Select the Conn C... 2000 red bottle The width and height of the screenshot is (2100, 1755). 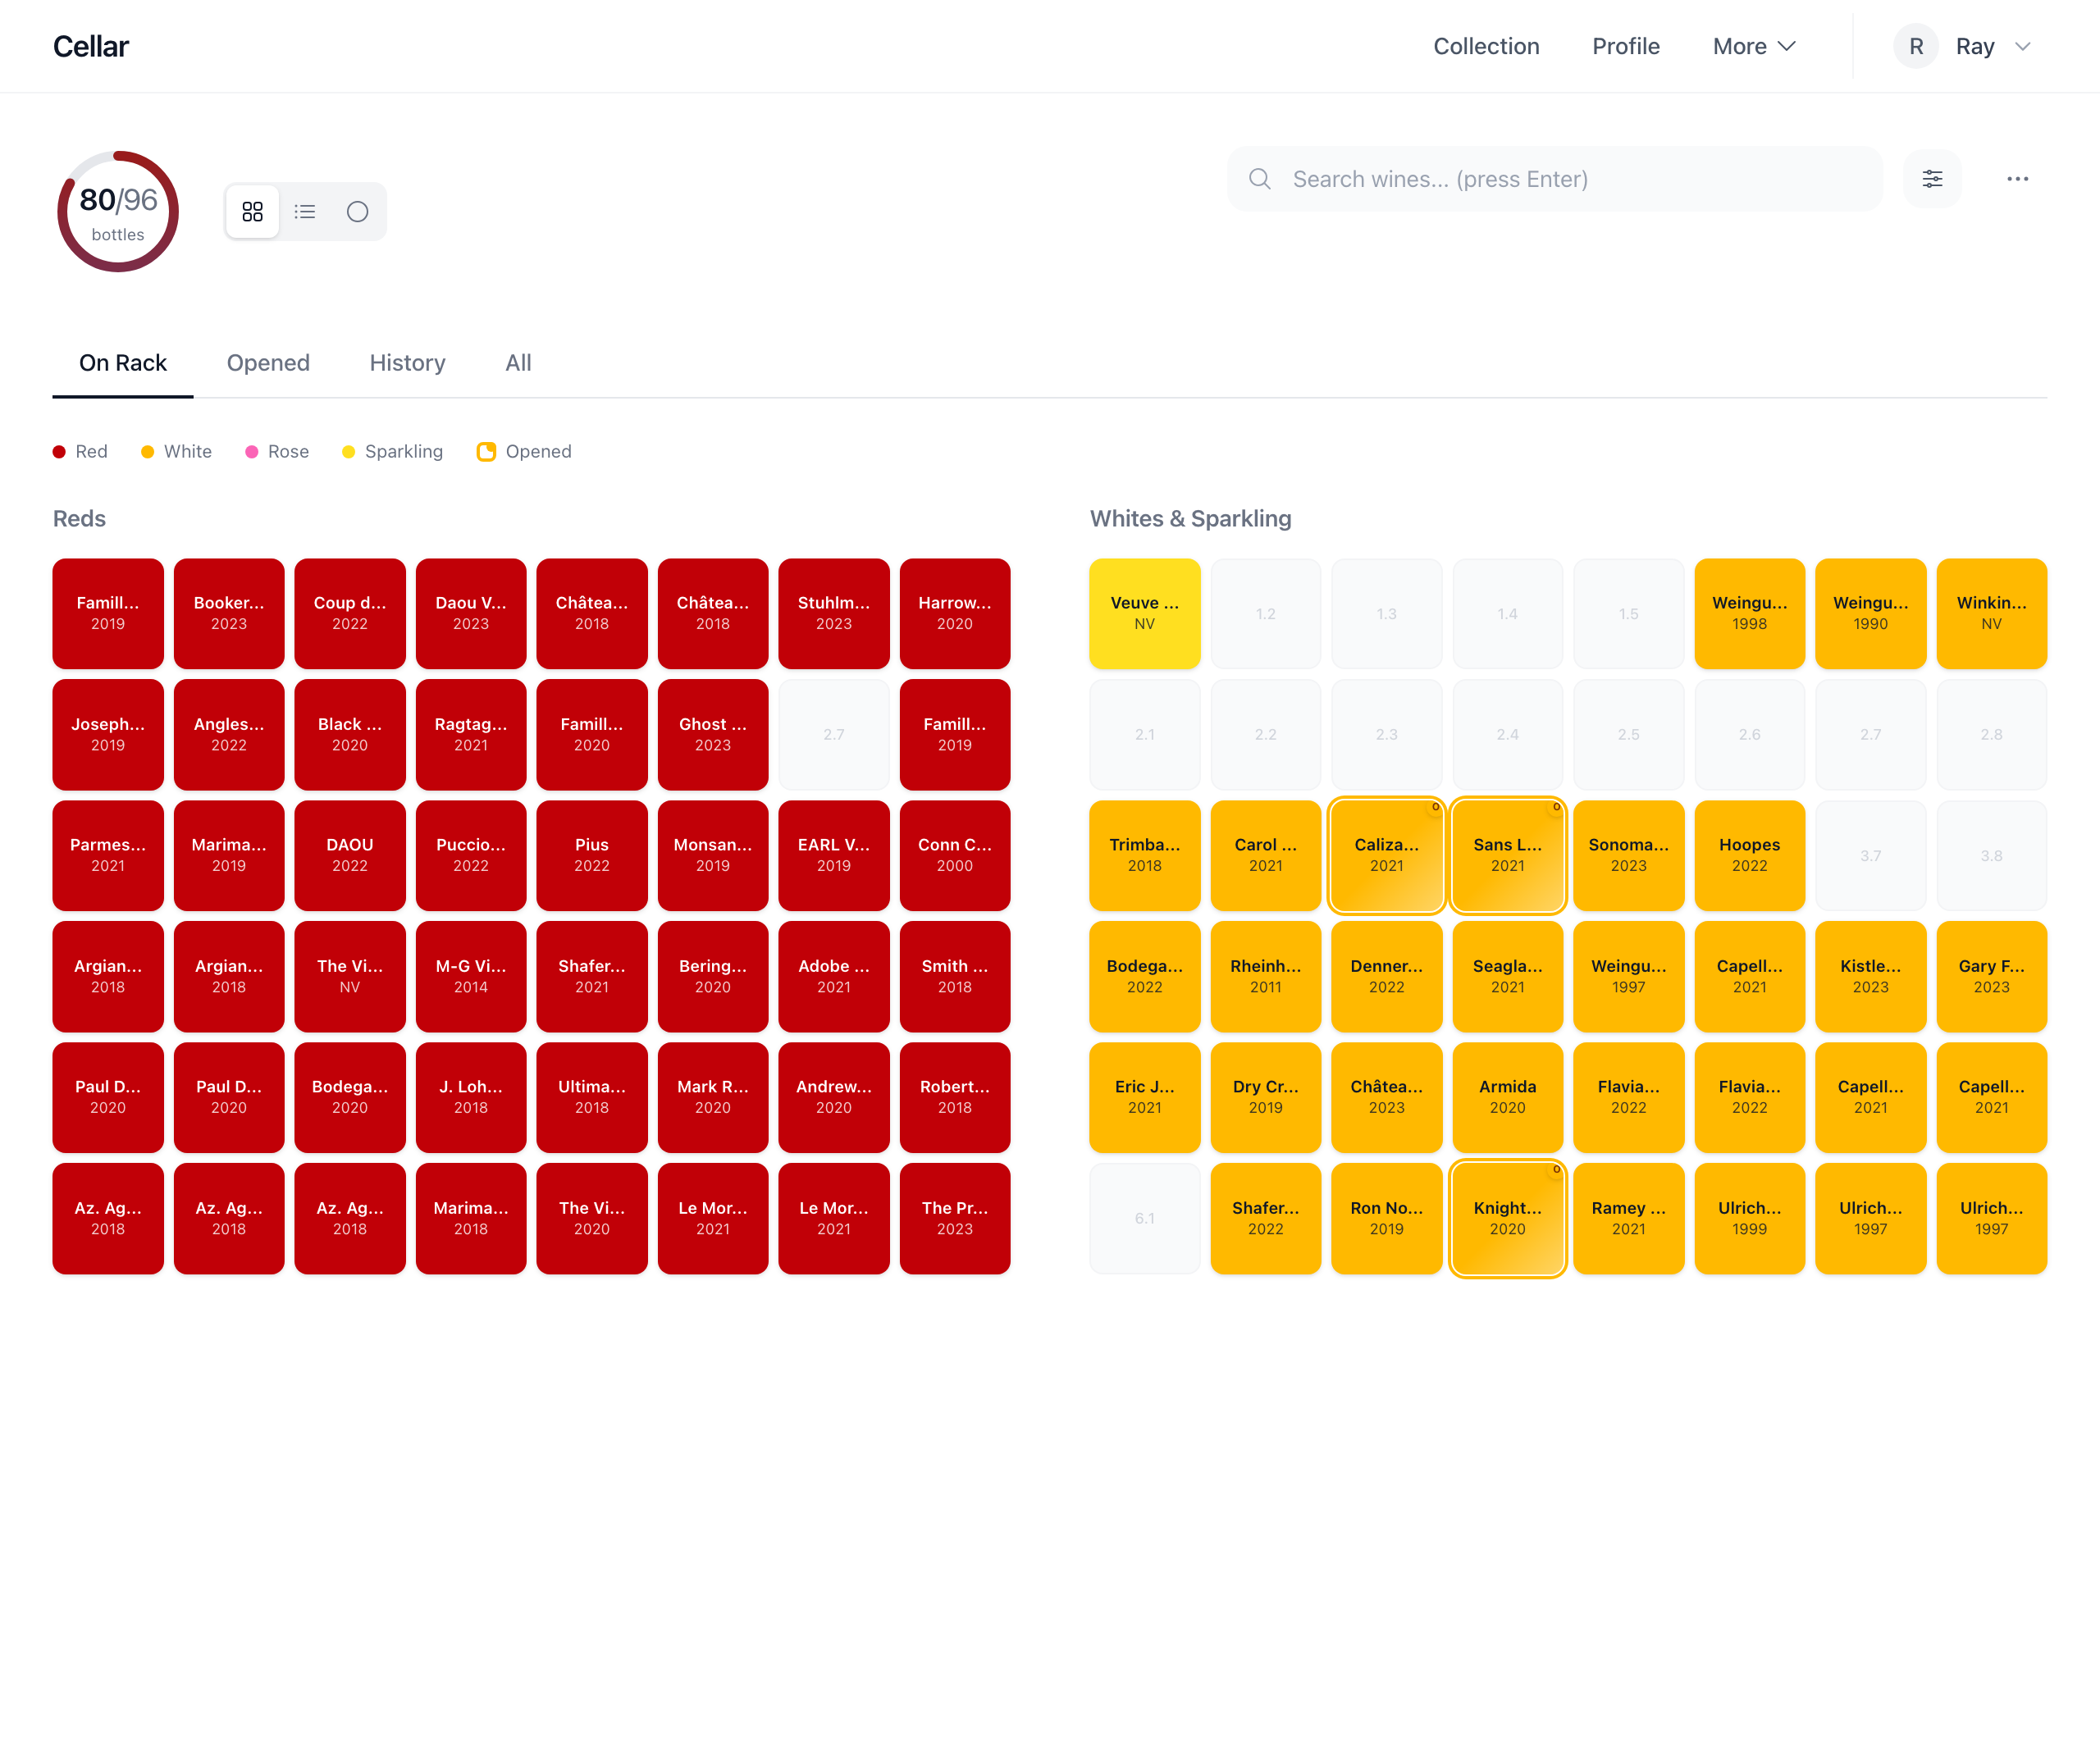tap(955, 856)
